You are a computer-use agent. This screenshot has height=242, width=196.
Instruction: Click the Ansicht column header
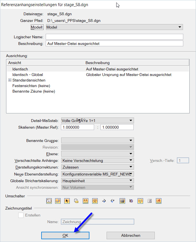coord(45,63)
